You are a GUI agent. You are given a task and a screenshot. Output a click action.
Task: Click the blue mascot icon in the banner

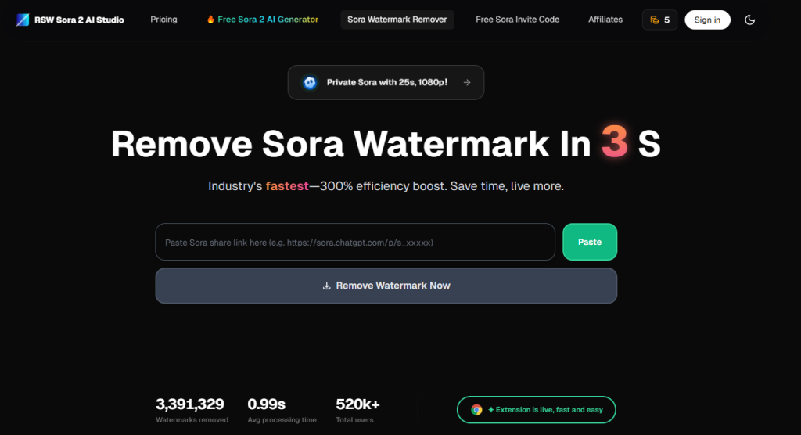coord(310,82)
